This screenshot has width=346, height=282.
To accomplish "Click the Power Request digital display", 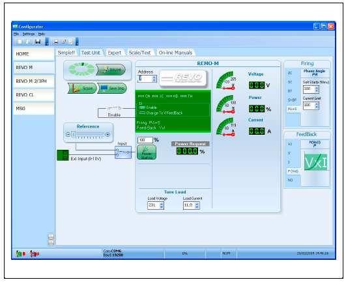I will [x=187, y=151].
